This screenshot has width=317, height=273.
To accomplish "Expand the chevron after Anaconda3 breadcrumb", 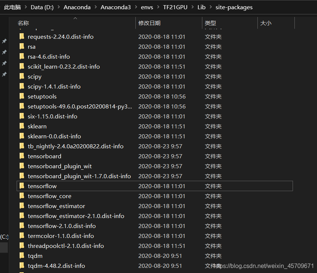I will coord(136,7).
